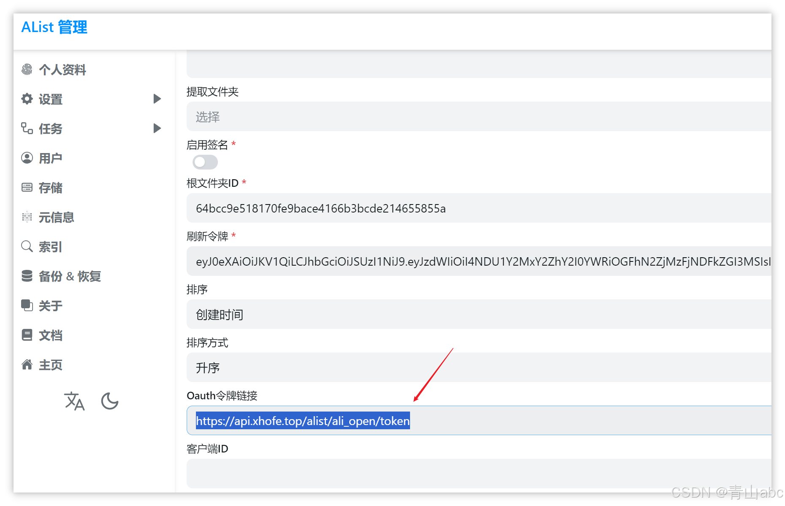Open the 用户 user icon

tap(27, 158)
